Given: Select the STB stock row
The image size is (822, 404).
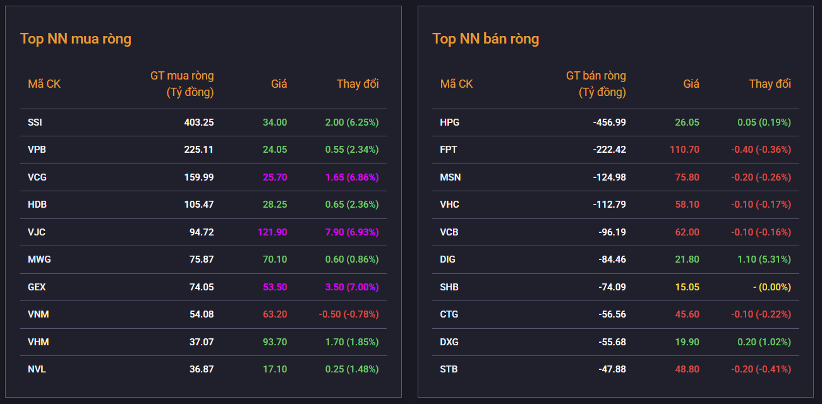Looking at the screenshot, I should [615, 369].
